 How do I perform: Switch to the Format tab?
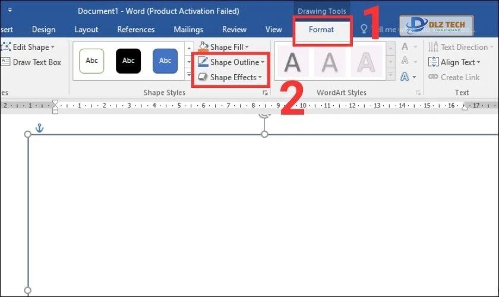pos(321,29)
